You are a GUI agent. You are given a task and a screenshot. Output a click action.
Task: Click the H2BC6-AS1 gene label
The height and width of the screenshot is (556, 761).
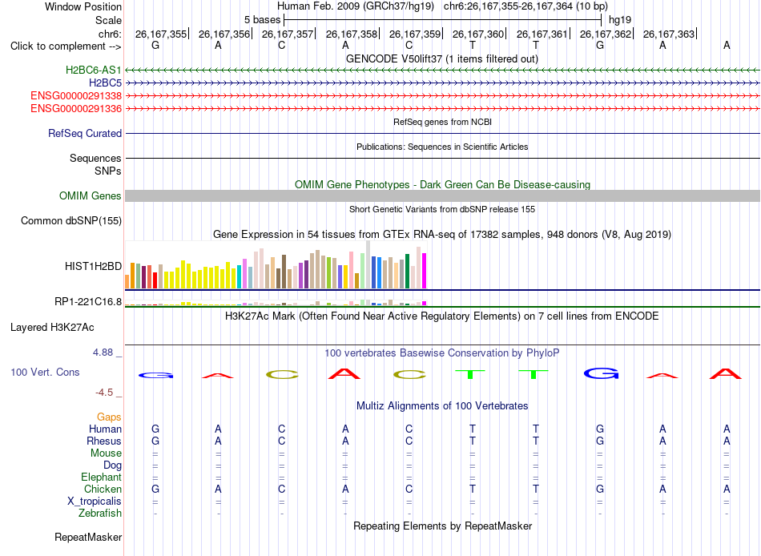click(x=93, y=70)
